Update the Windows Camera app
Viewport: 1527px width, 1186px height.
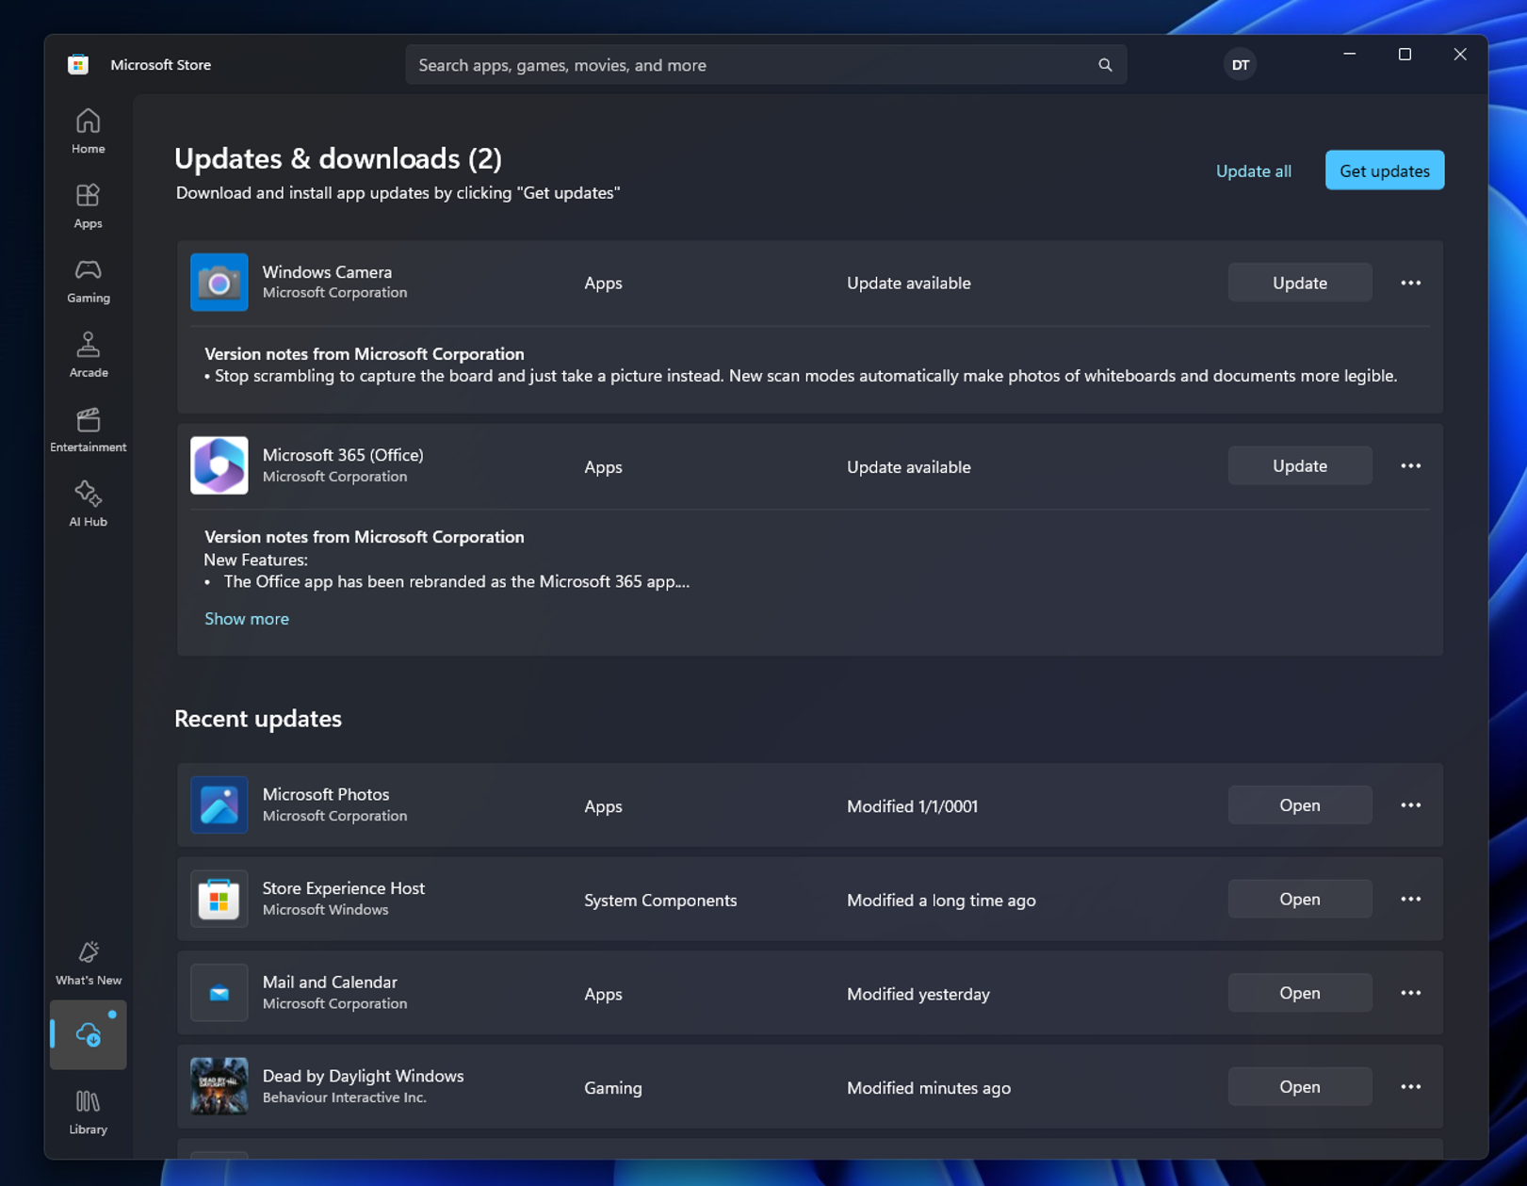[1299, 283]
